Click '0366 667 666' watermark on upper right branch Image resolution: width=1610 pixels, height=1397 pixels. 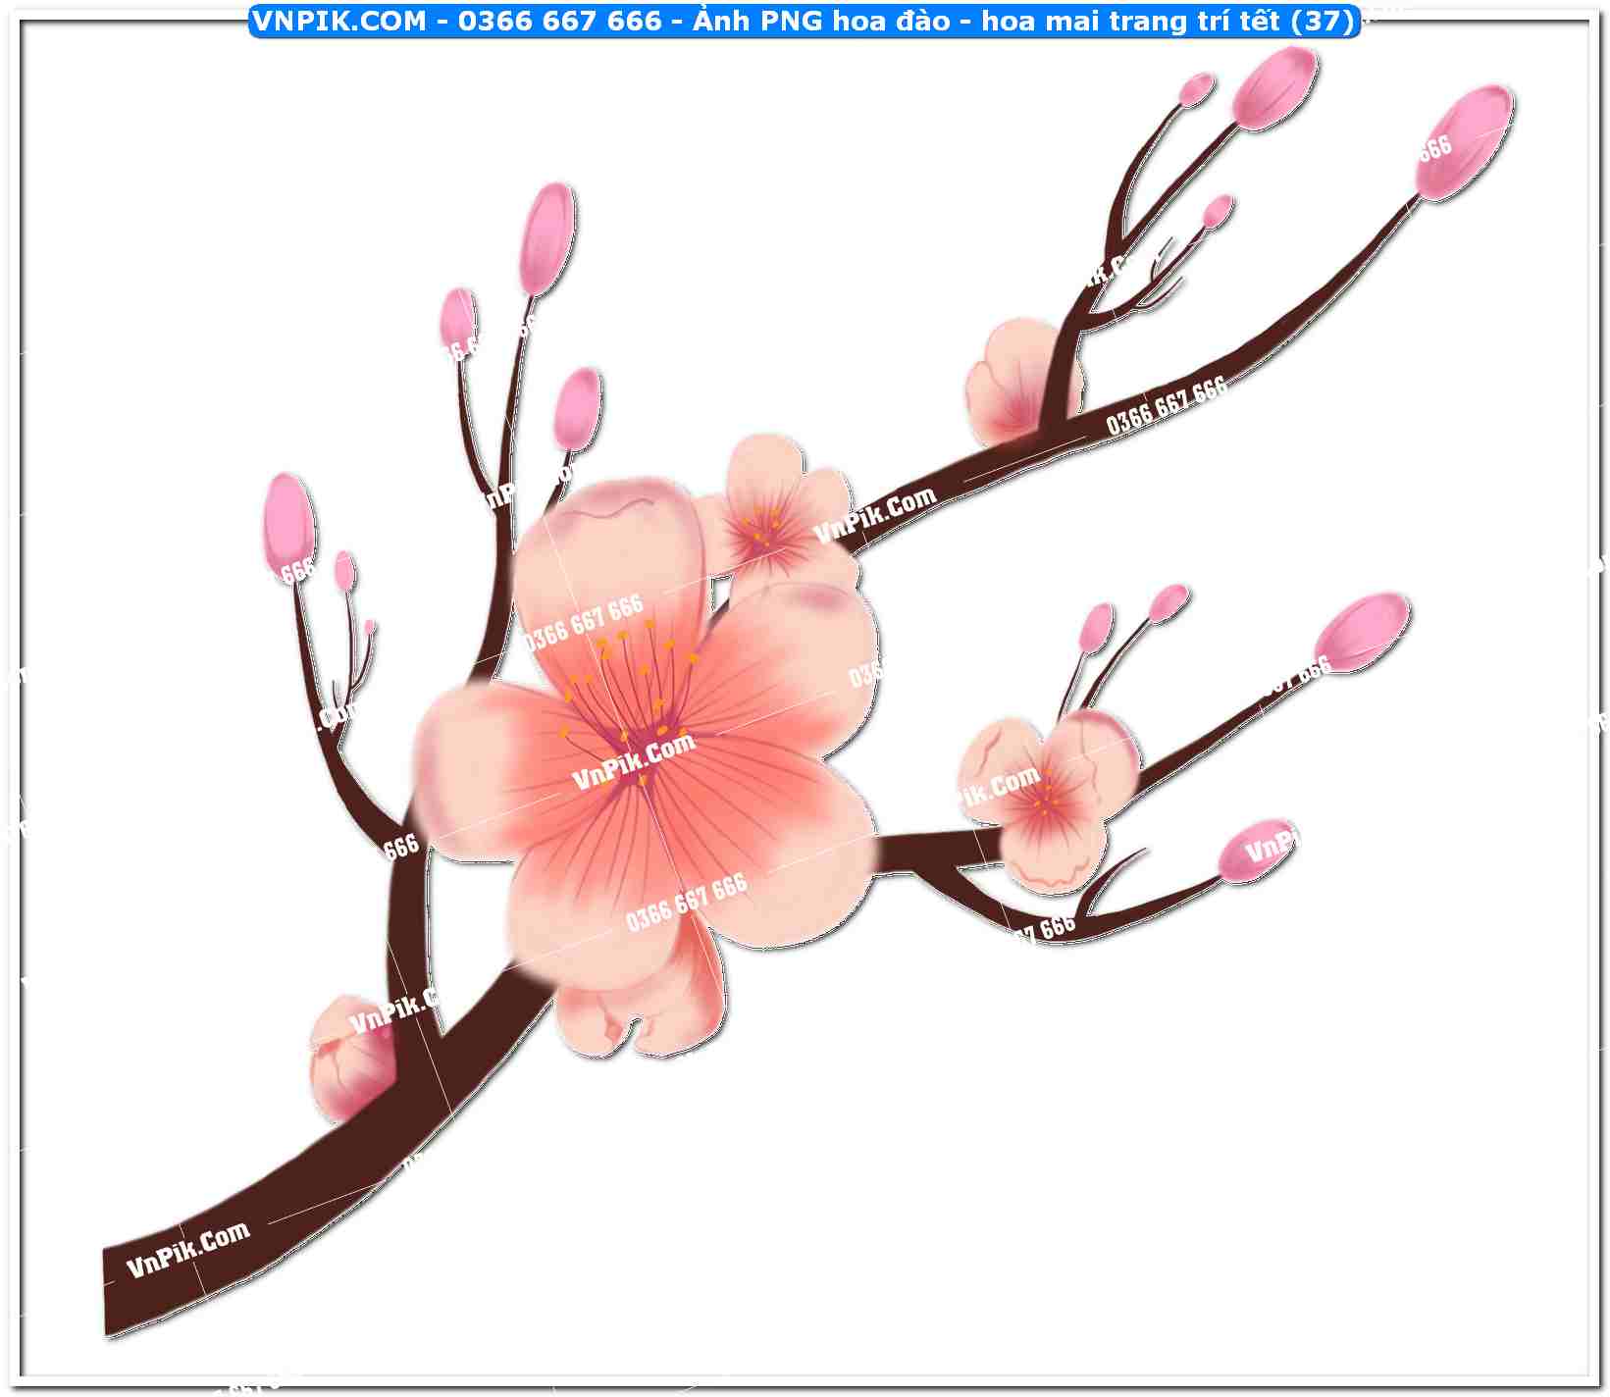tap(1166, 404)
